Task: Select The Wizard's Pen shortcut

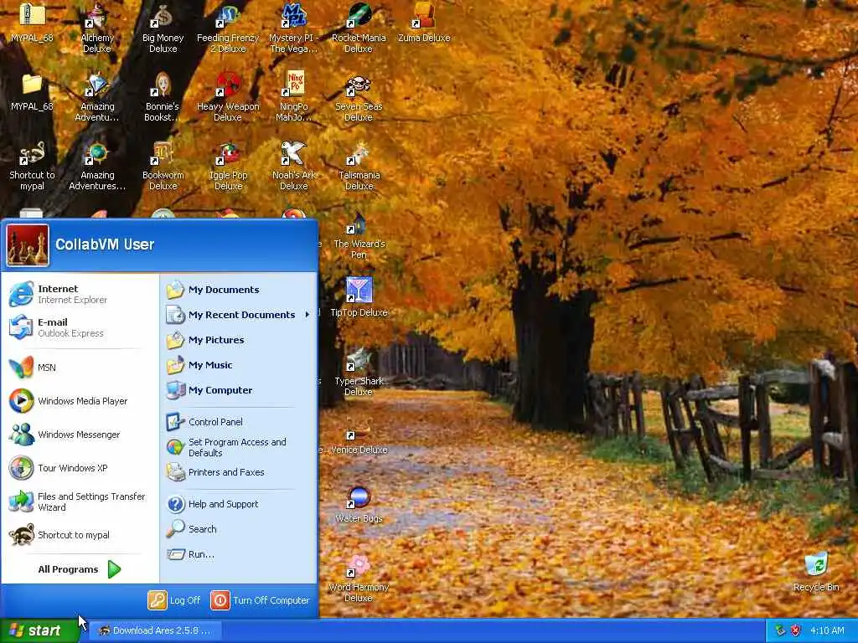Action: click(x=359, y=235)
